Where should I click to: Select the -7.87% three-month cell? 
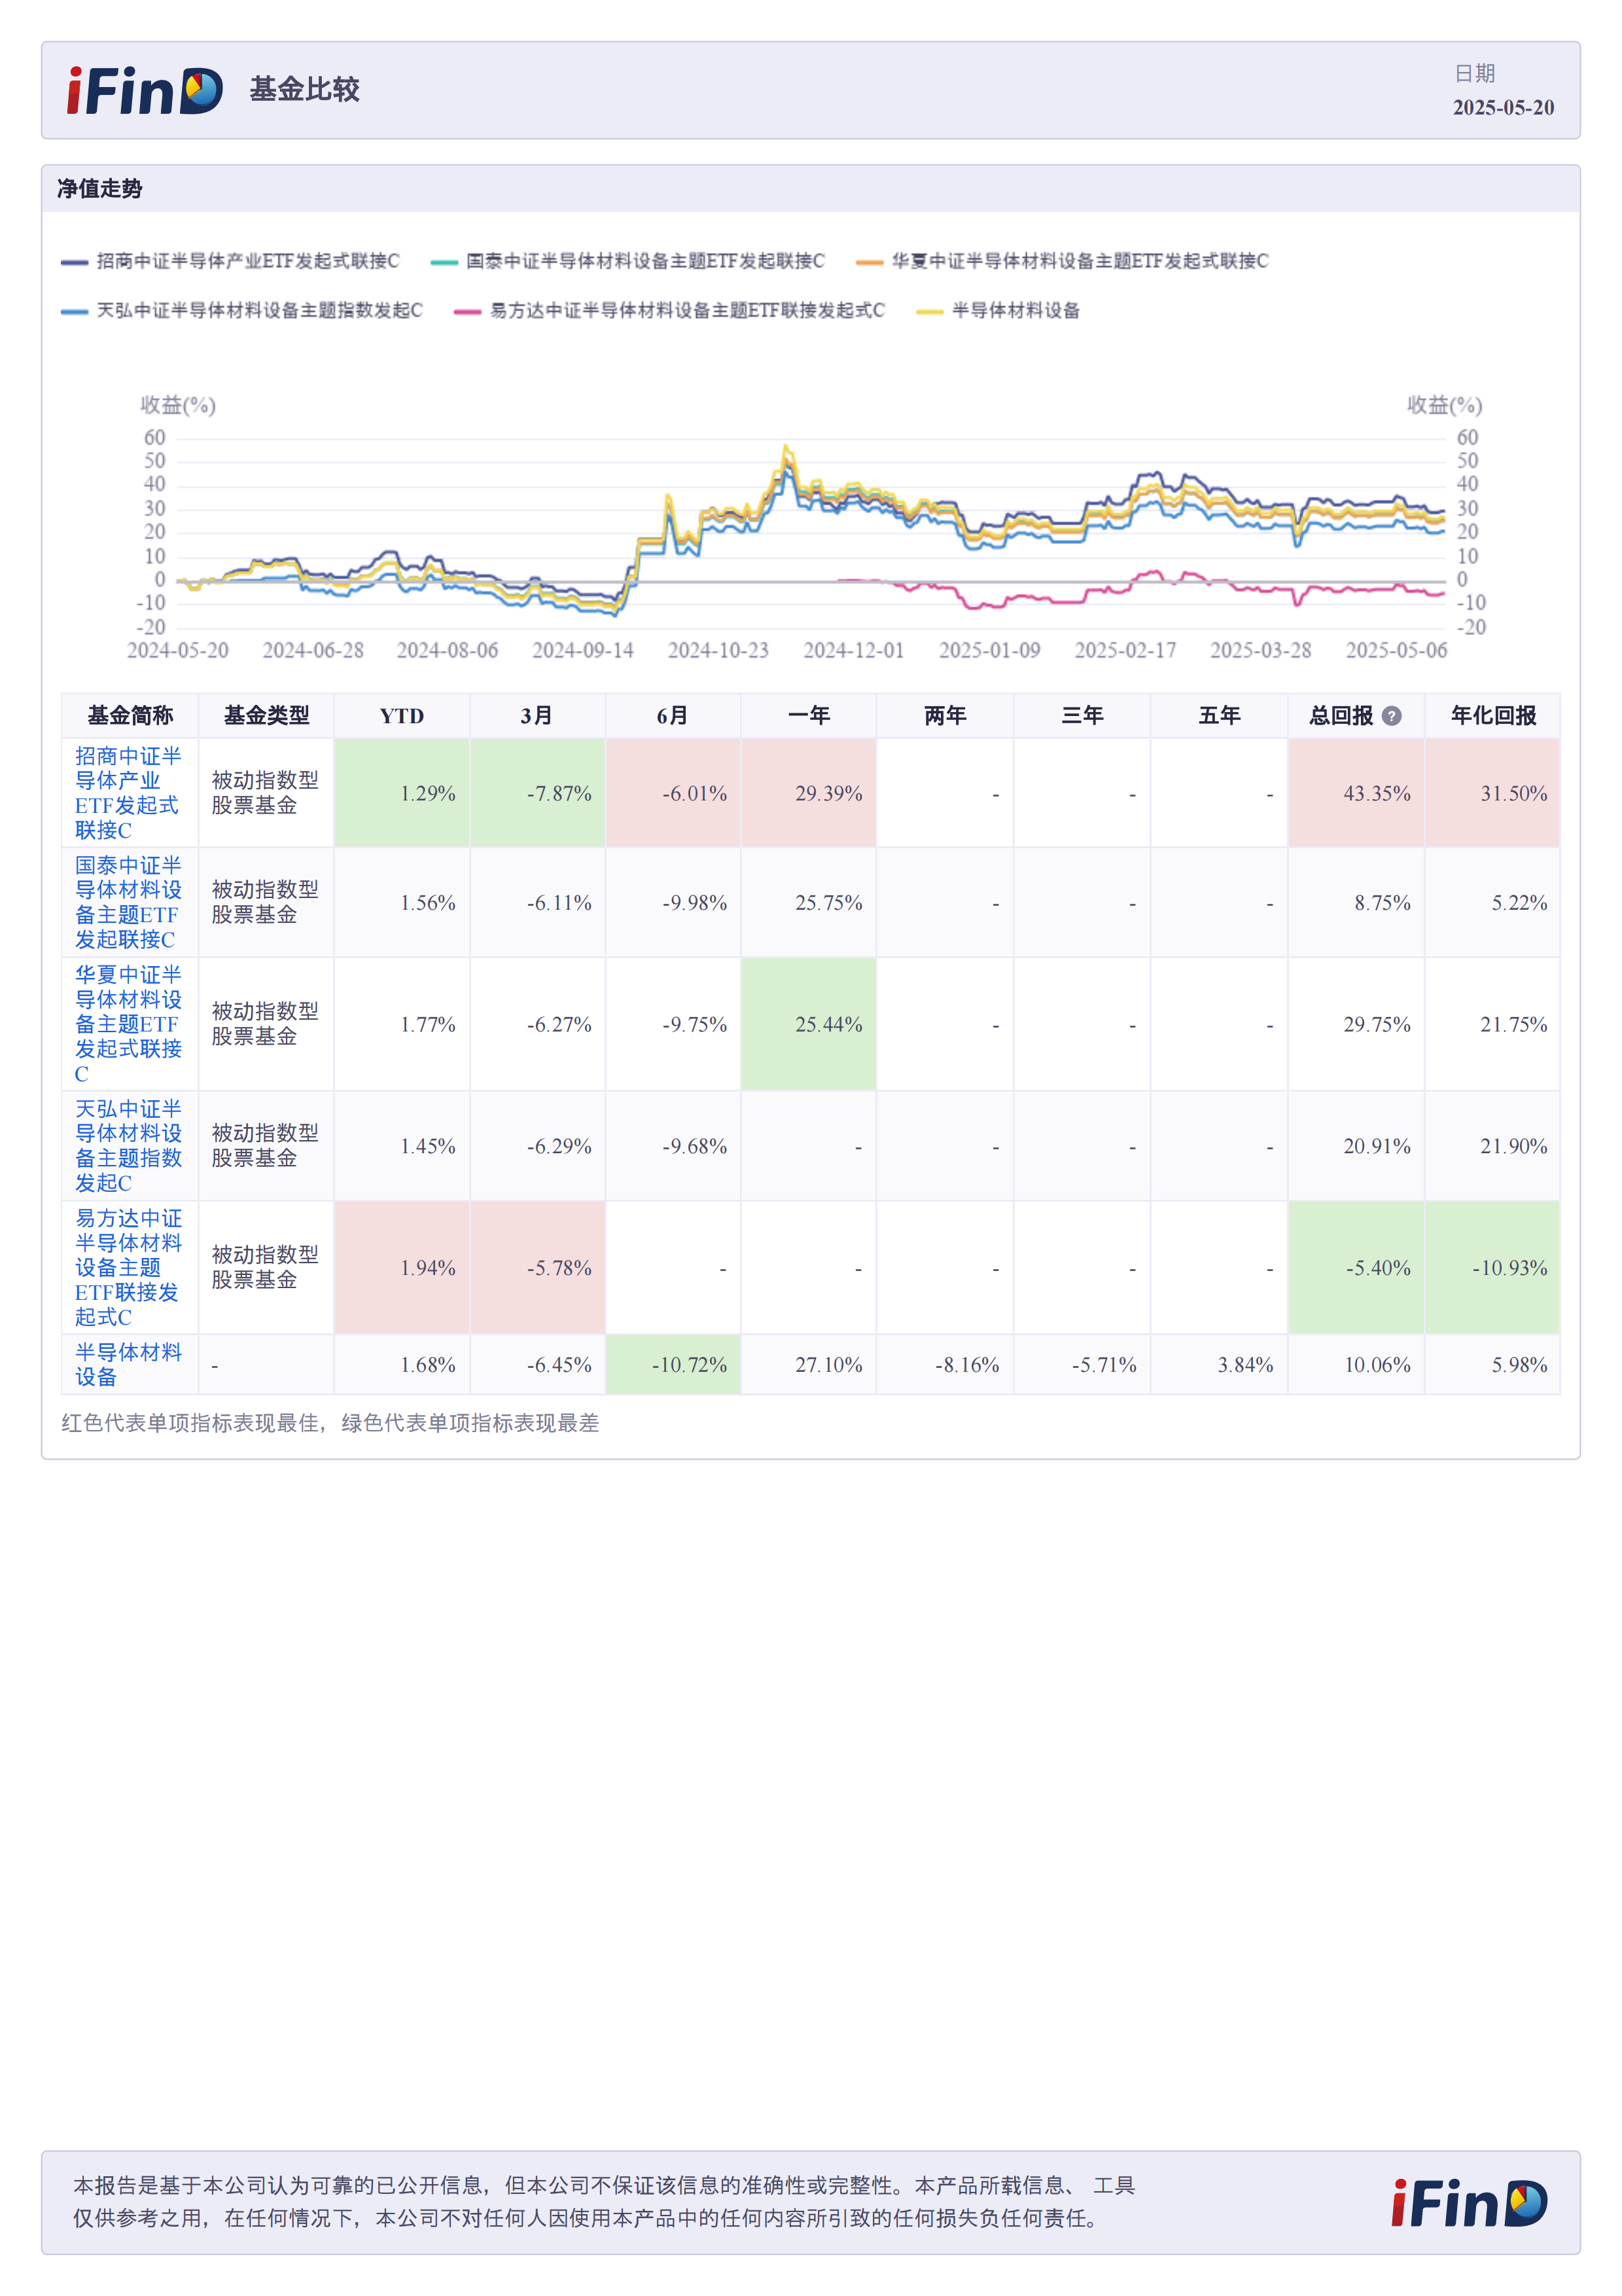(x=537, y=793)
